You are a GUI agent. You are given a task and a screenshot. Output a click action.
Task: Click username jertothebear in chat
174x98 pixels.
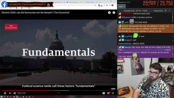(x=127, y=14)
